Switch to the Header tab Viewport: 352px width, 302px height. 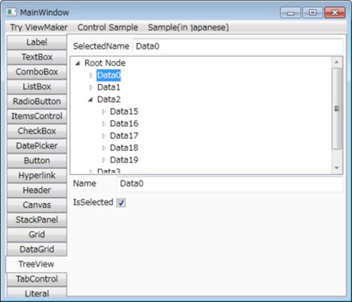(37, 190)
